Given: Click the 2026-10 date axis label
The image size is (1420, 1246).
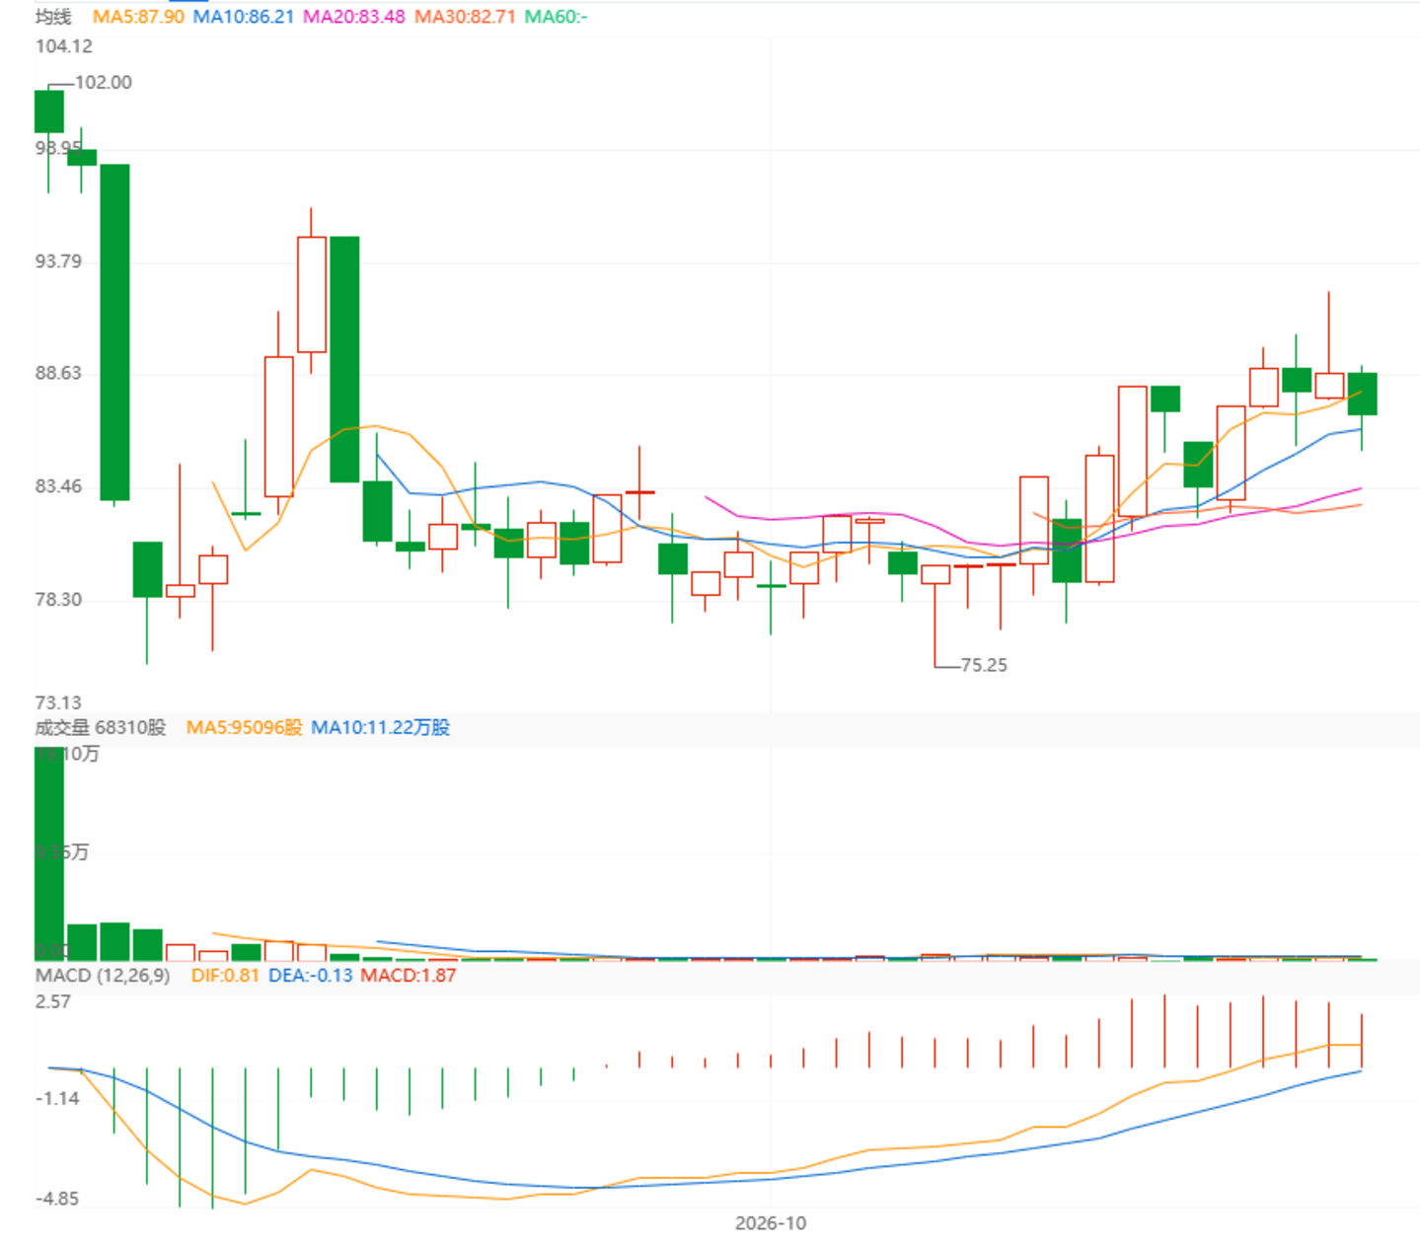Looking at the screenshot, I should (771, 1223).
